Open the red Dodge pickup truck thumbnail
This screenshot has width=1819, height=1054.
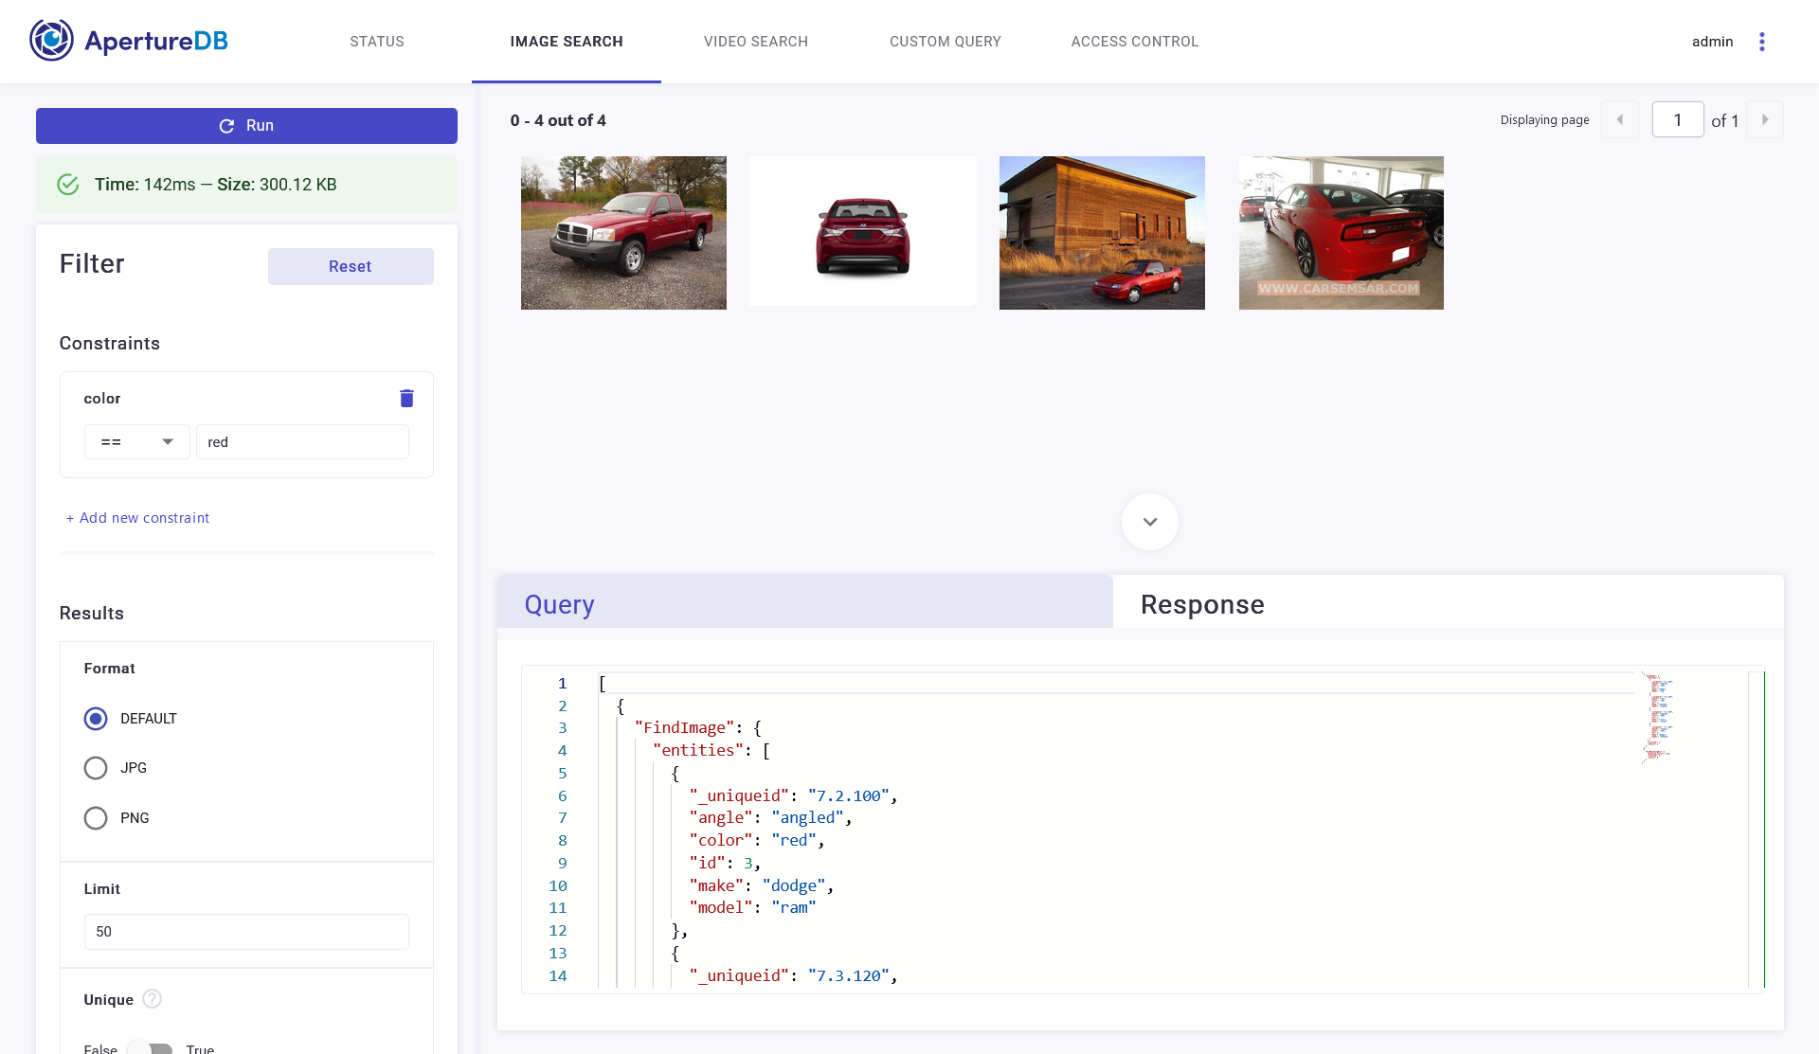click(x=623, y=233)
